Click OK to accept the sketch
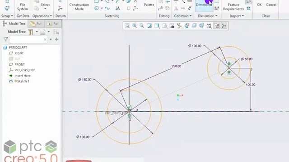Image resolution: width=289 pixels, height=162 pixels. 259,5
